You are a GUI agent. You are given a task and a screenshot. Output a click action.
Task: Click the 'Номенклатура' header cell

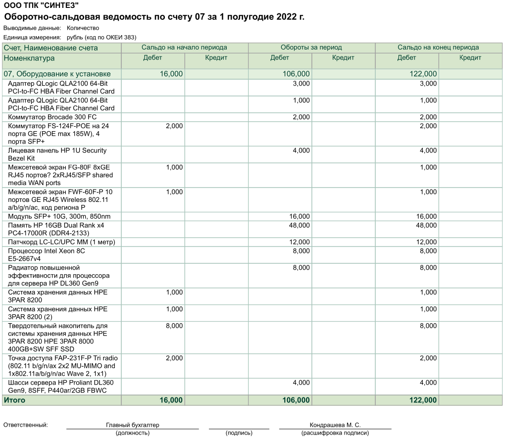(x=61, y=61)
